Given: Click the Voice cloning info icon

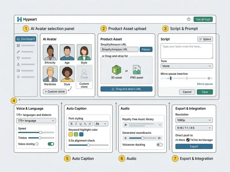Looking at the screenshot, I should 37,144.
